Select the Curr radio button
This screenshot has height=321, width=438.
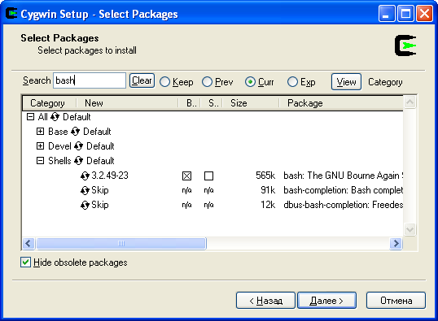pyautogui.click(x=250, y=82)
